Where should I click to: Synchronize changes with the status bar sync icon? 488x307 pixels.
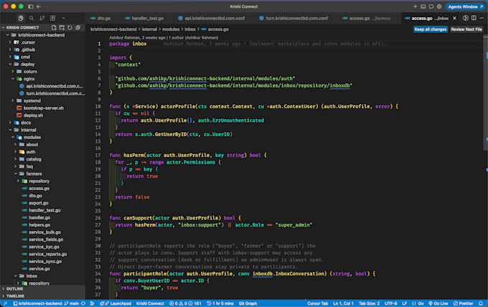[83, 303]
